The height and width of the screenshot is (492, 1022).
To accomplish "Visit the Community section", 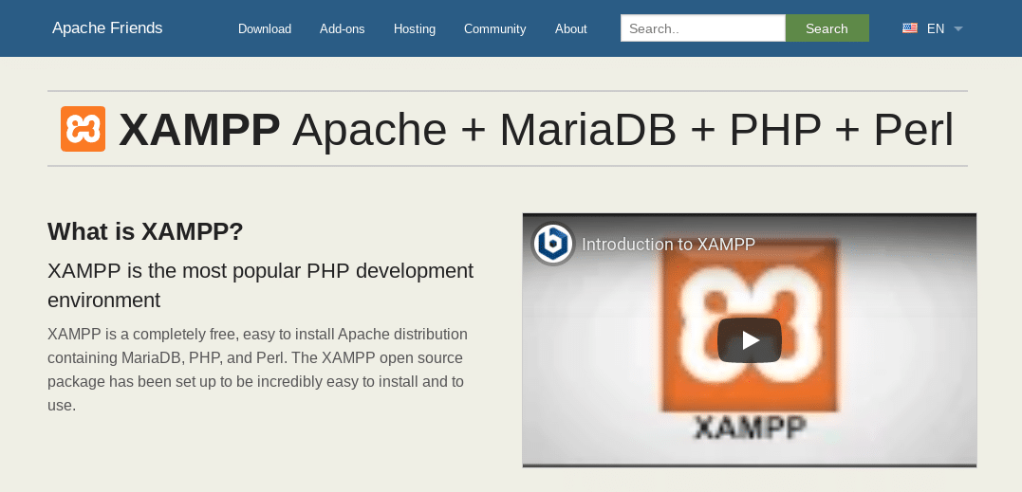I will coord(494,28).
